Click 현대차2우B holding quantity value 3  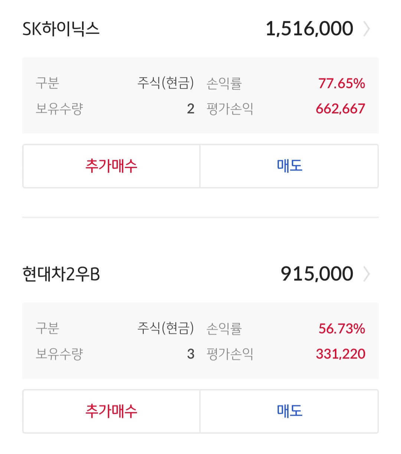coord(190,354)
